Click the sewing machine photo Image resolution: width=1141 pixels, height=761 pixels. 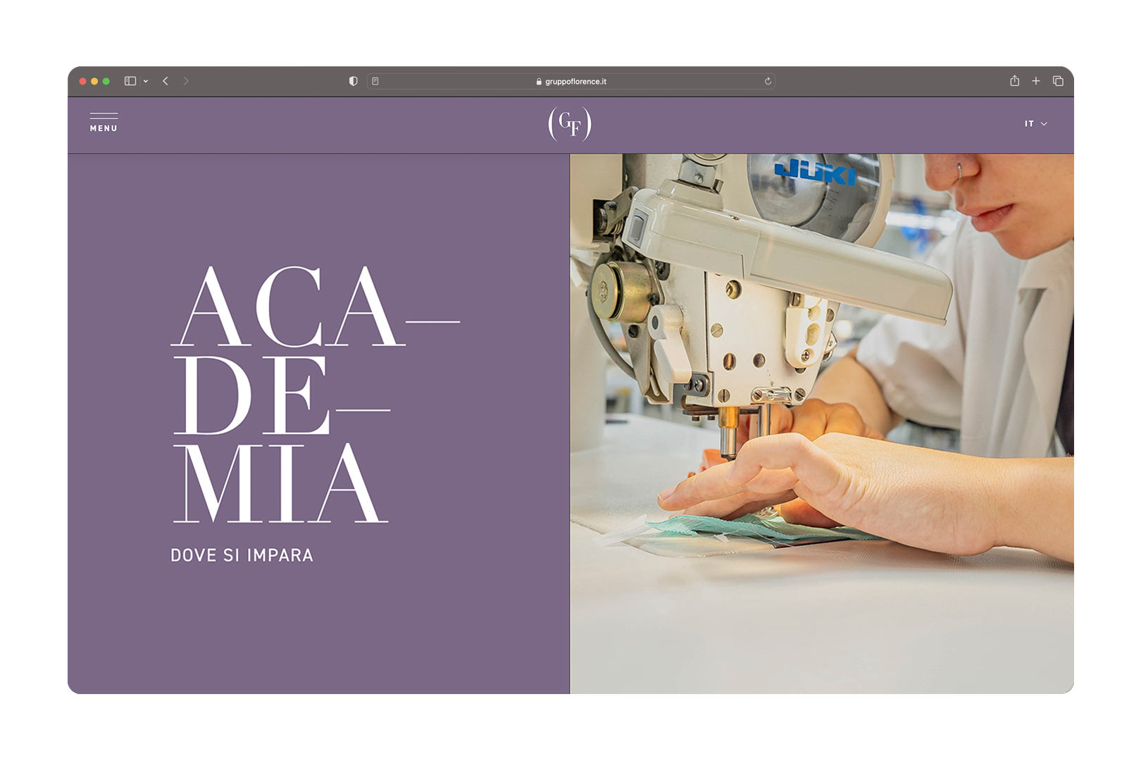point(822,423)
